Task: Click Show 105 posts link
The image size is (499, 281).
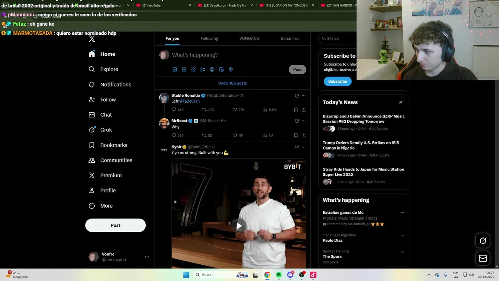Action: pos(232,83)
